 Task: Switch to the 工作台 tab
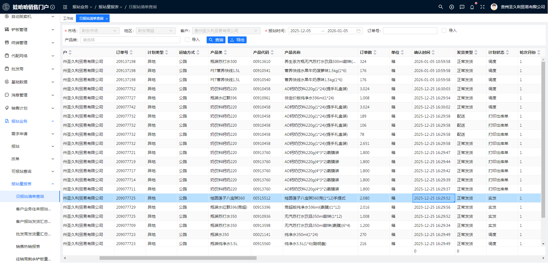tap(68, 19)
